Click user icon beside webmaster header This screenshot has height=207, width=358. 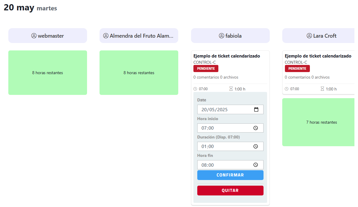34,36
